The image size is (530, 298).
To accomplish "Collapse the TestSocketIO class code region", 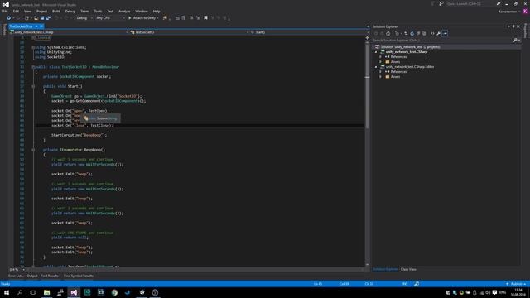I will click(x=33, y=67).
